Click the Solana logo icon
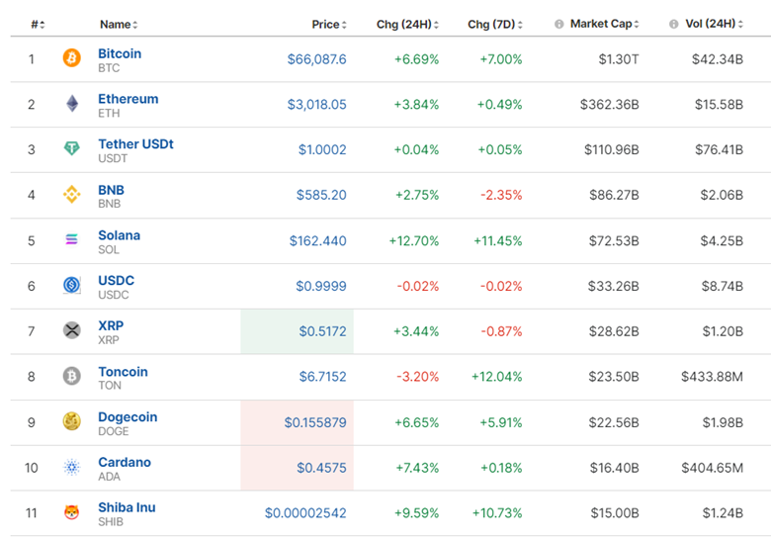771x541 pixels. point(72,239)
